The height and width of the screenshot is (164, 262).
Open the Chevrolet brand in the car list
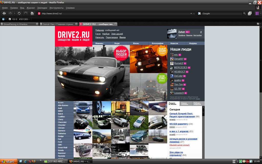pos(62,122)
